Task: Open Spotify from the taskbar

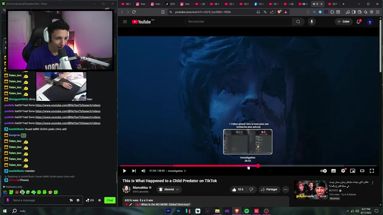Action: [x=247, y=211]
